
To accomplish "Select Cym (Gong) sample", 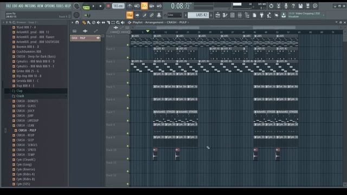I will (24, 164).
